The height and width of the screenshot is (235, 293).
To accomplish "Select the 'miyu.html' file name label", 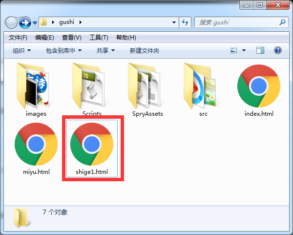I will (36, 172).
